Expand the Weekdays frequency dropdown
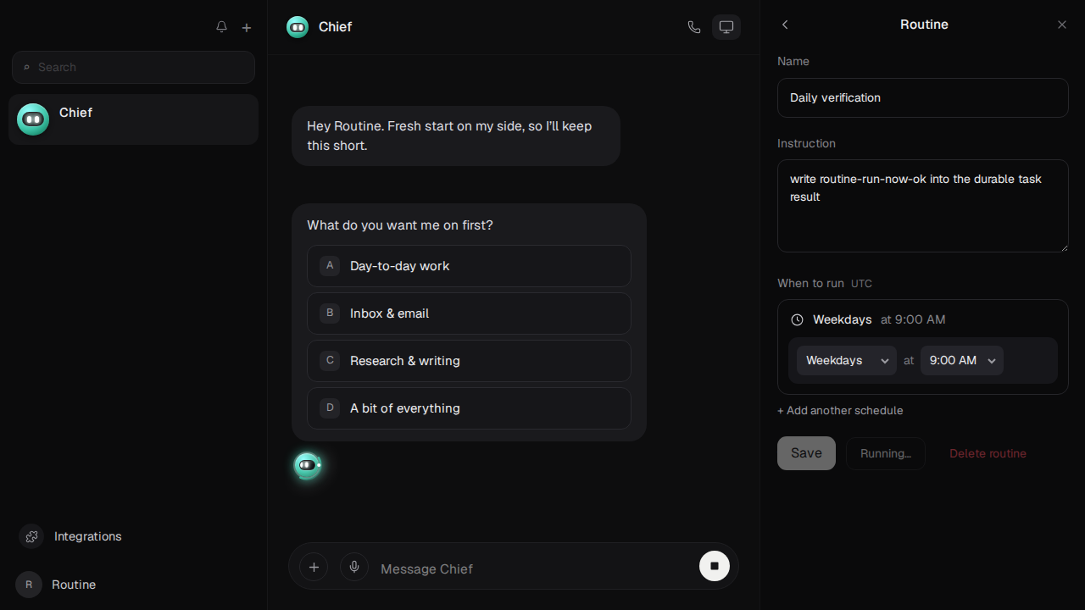The height and width of the screenshot is (610, 1085). pyautogui.click(x=847, y=360)
